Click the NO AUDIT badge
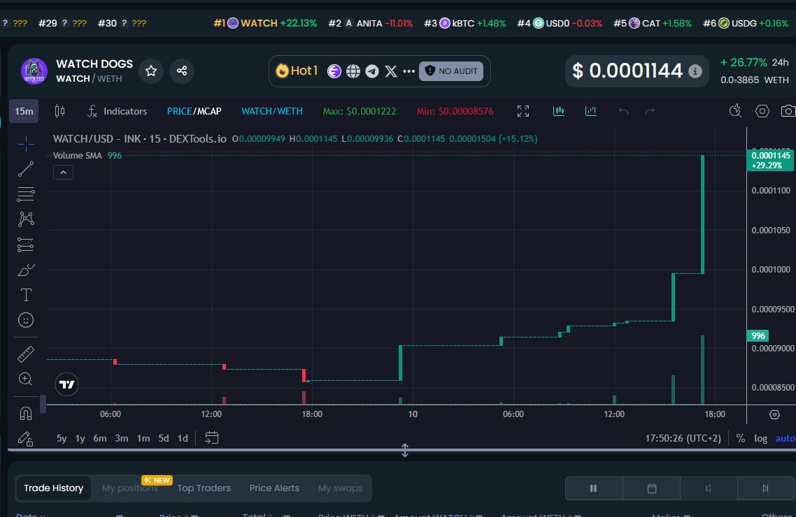This screenshot has height=517, width=796. coord(450,71)
